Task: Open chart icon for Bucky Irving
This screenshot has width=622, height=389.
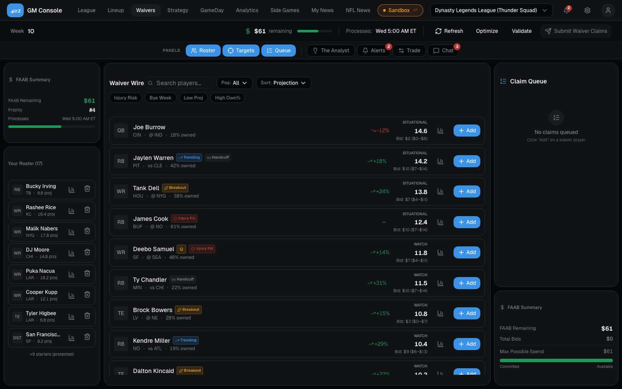Action: coord(72,189)
